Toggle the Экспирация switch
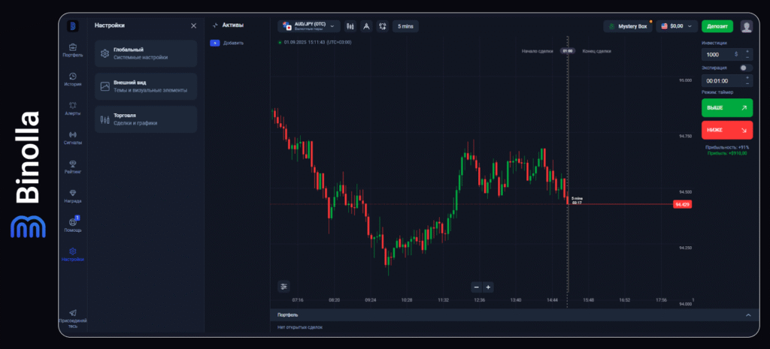The width and height of the screenshot is (770, 349). click(x=744, y=68)
